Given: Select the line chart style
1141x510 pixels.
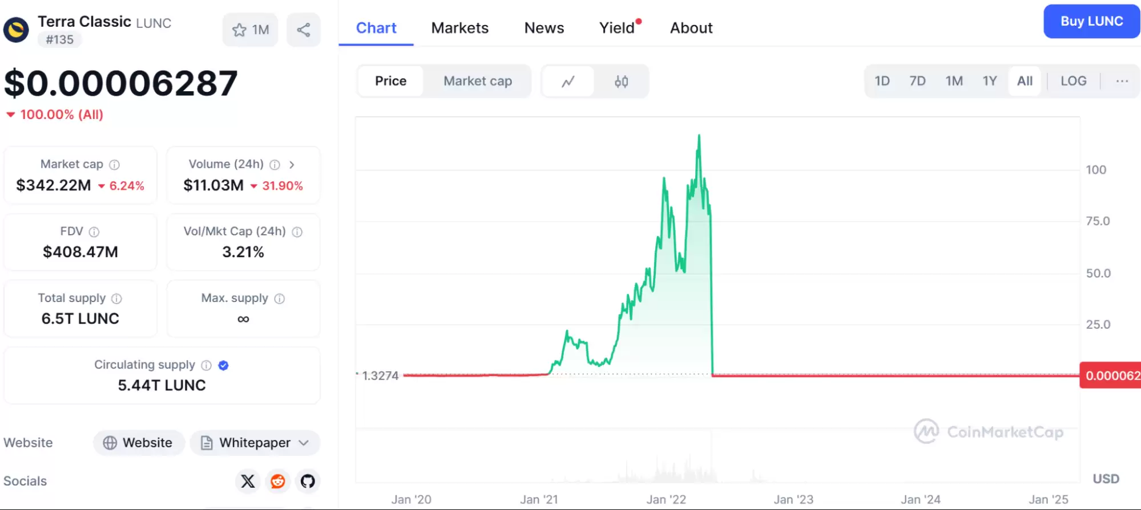Looking at the screenshot, I should pos(568,81).
